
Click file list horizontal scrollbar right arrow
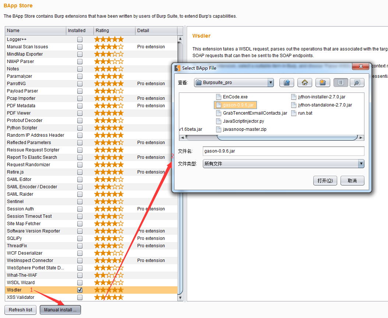[x=361, y=137]
